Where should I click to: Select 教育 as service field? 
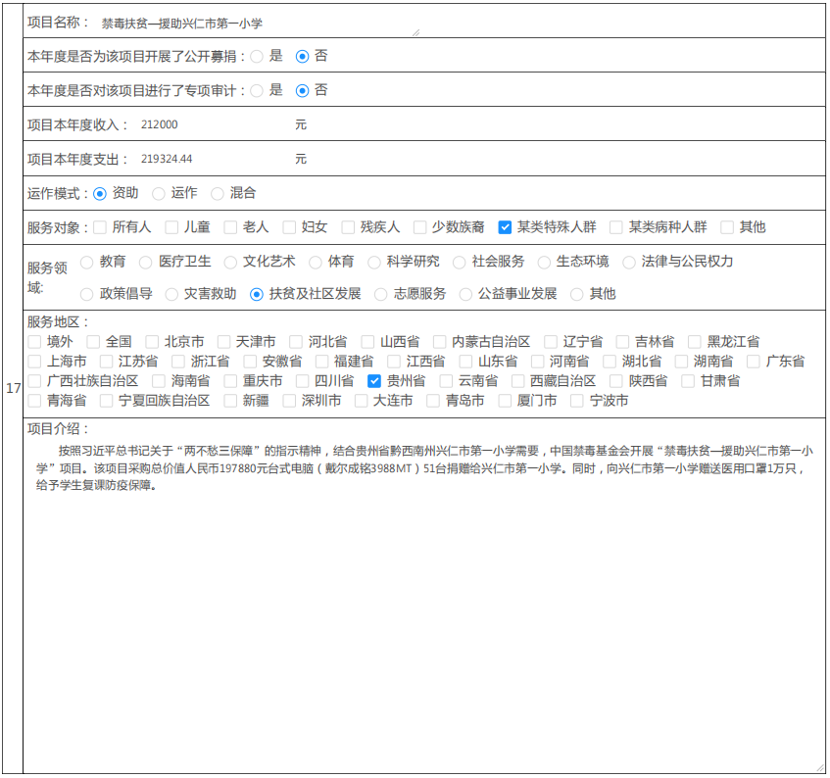(87, 262)
